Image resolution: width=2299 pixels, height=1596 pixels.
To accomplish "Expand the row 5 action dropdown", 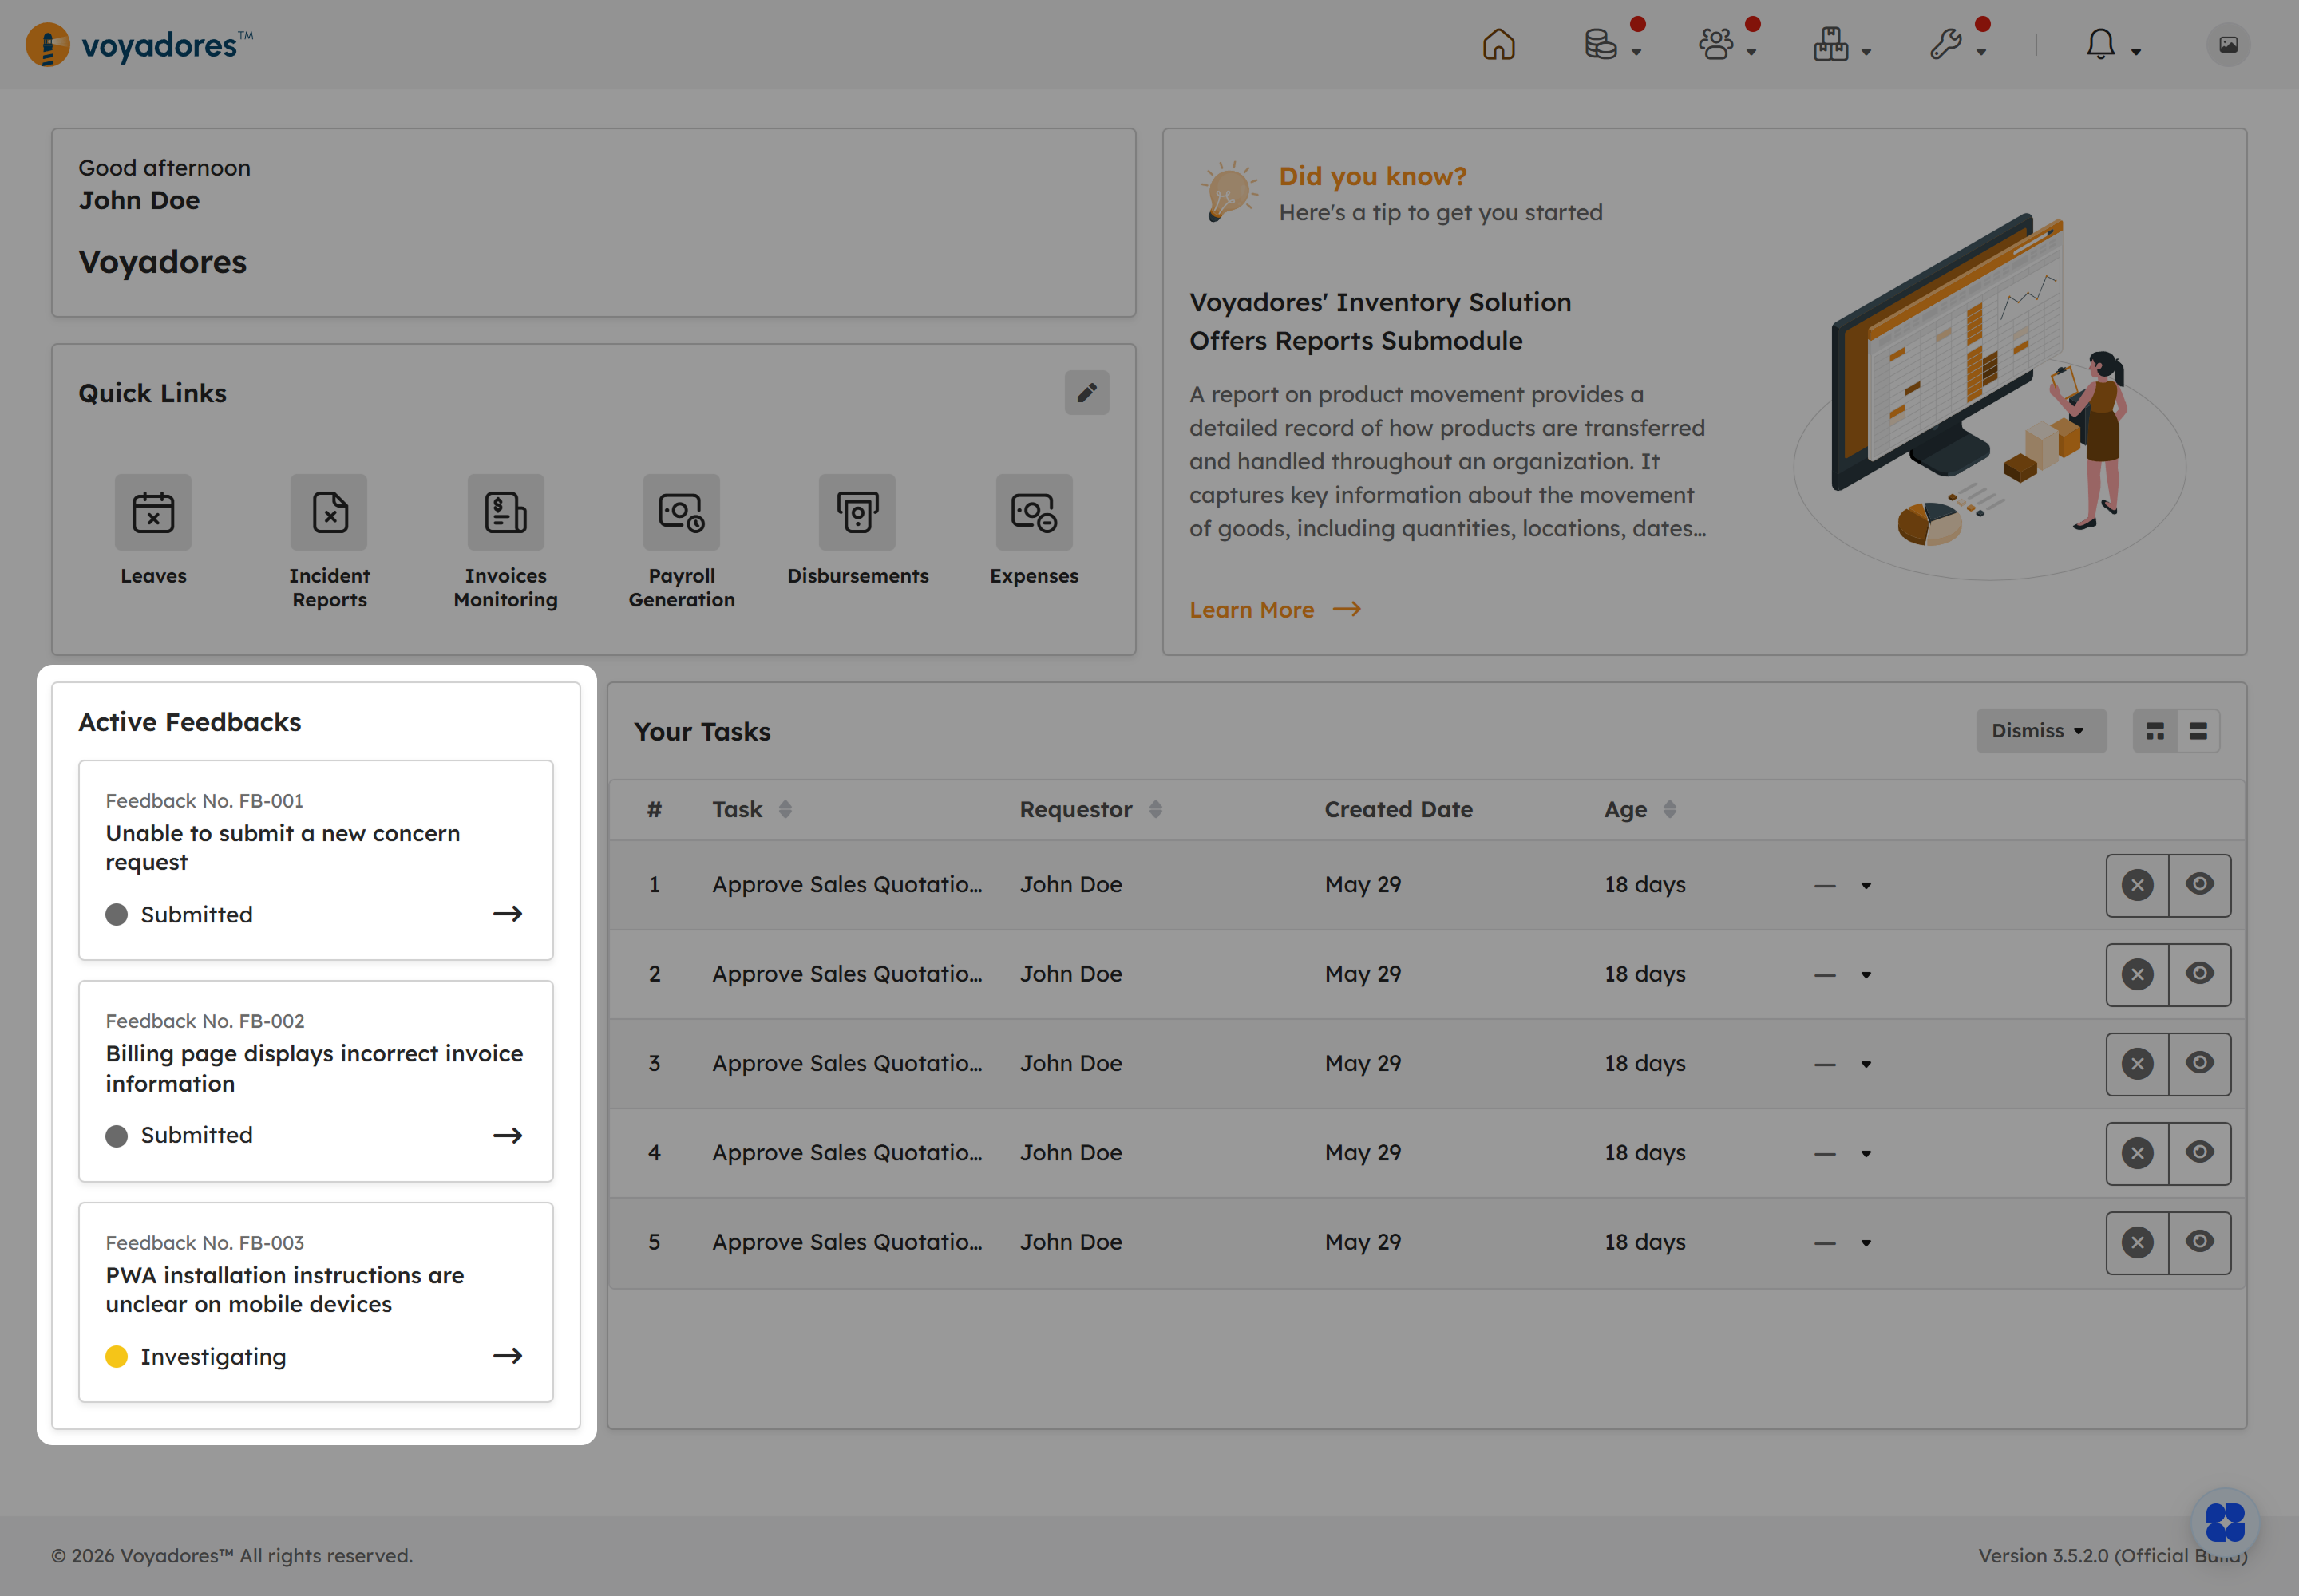I will coord(1866,1243).
